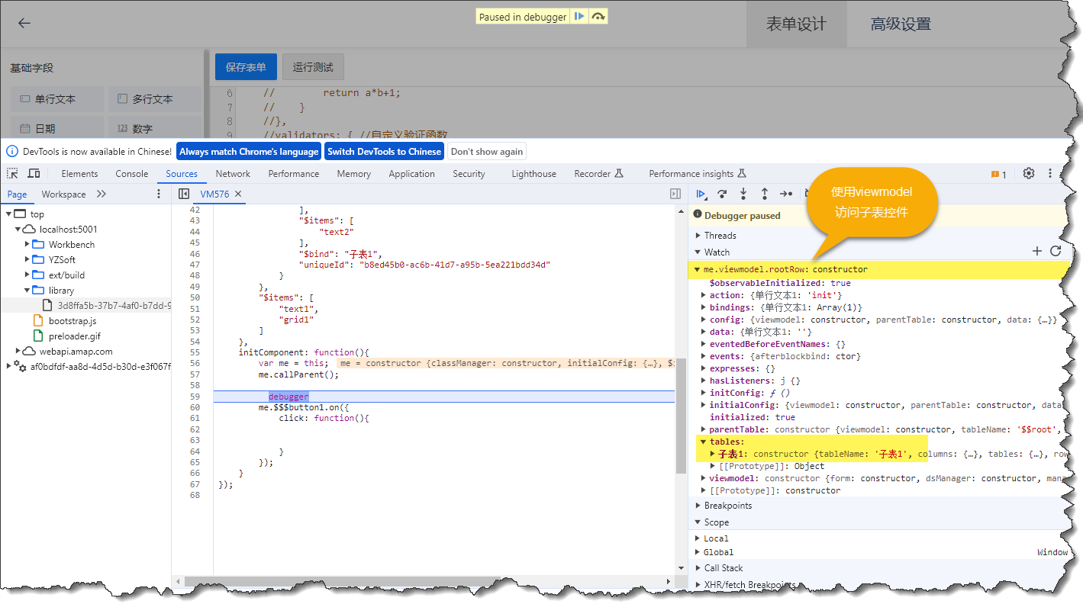Click the date field calendar icon
This screenshot has width=1083, height=604.
click(24, 129)
